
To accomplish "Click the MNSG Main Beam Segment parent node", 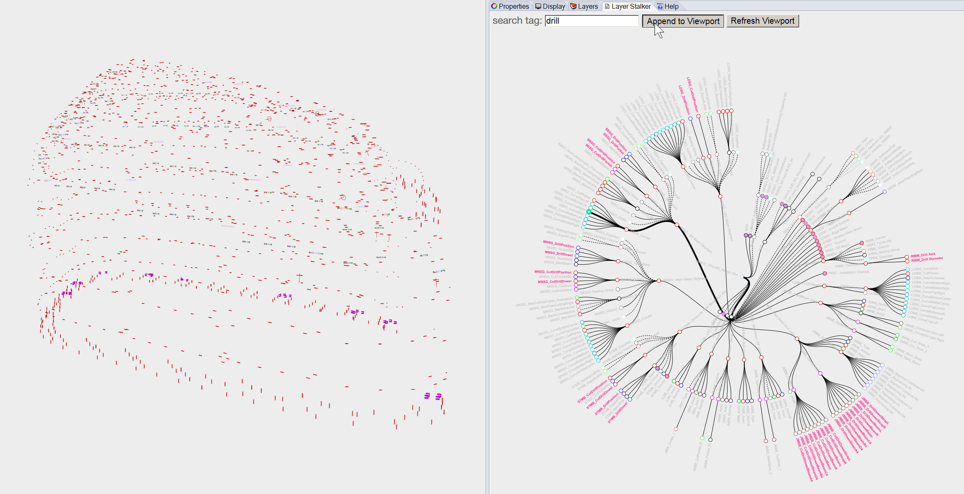I will click(659, 281).
